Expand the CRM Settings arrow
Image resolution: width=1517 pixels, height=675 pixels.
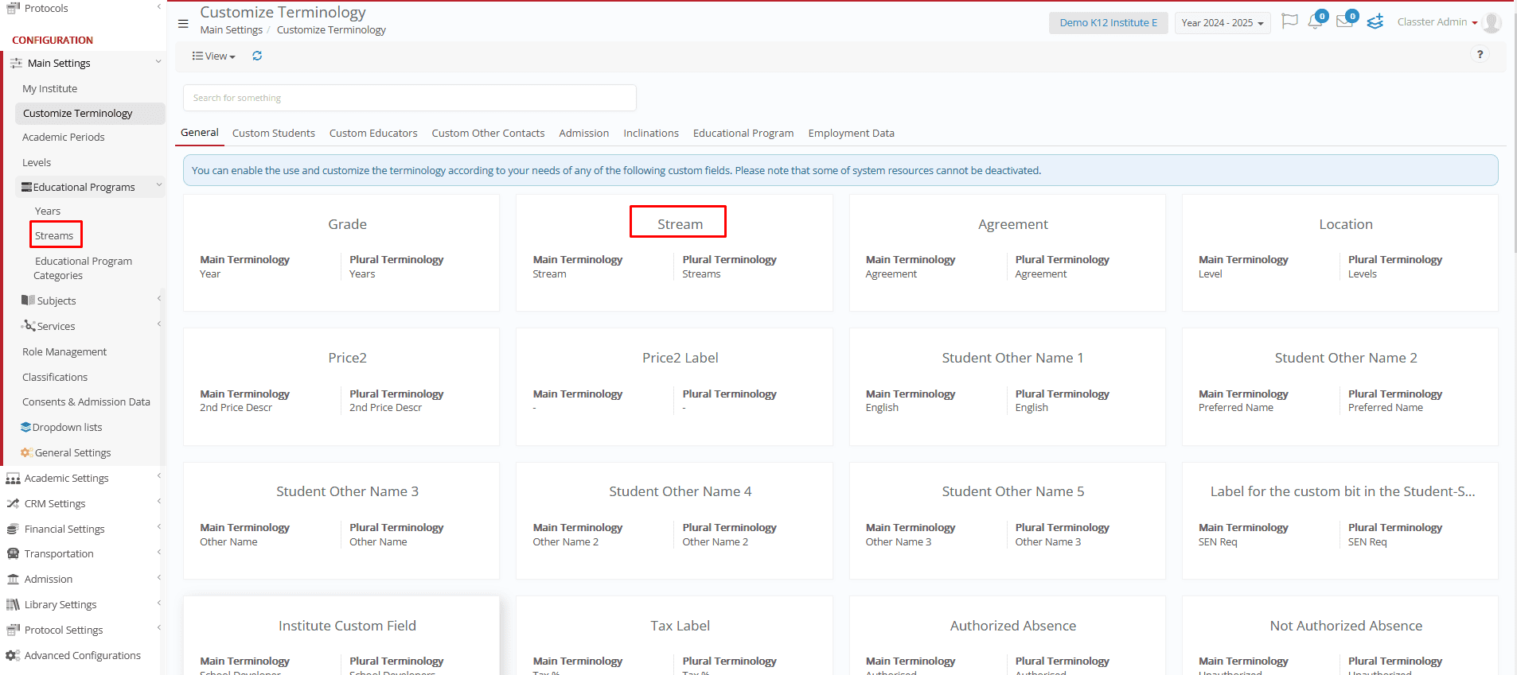(x=158, y=502)
